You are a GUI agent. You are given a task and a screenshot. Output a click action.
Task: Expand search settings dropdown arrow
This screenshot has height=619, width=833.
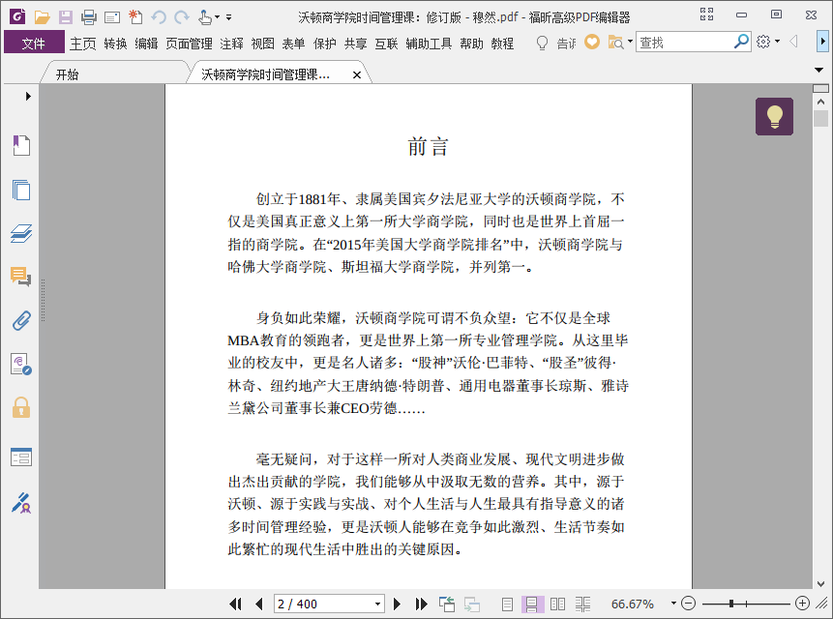[x=777, y=42]
